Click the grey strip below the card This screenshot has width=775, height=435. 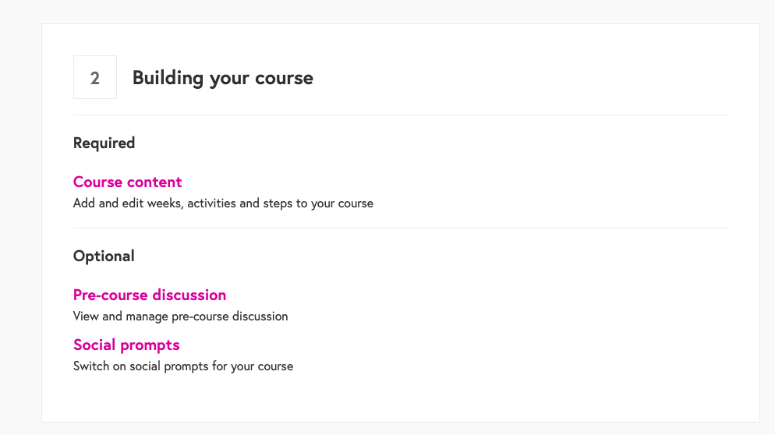pyautogui.click(x=390, y=429)
